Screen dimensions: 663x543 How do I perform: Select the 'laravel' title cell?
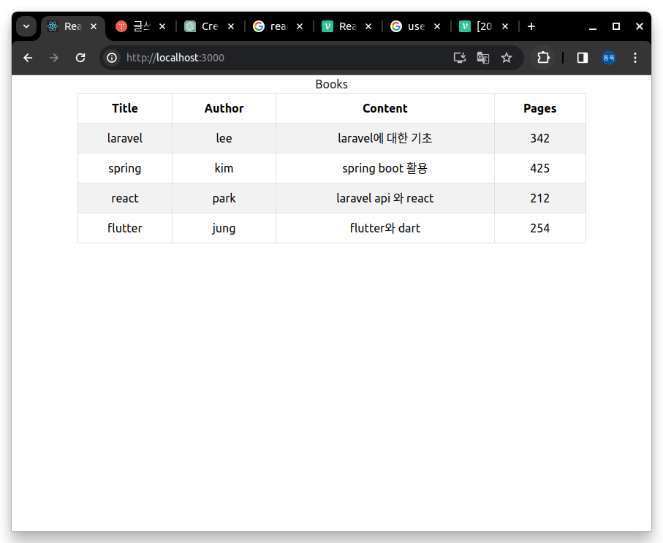tap(125, 138)
